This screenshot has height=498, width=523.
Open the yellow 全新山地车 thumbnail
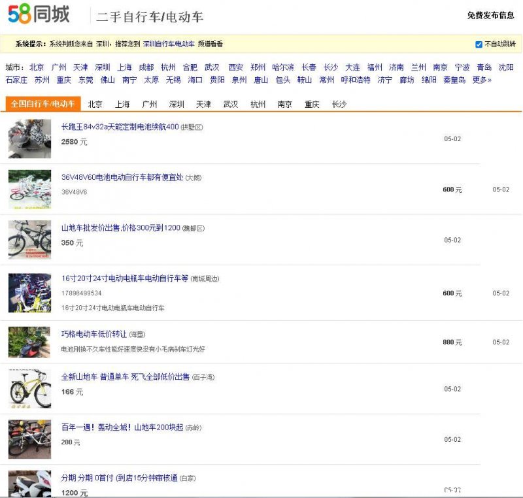(29, 388)
